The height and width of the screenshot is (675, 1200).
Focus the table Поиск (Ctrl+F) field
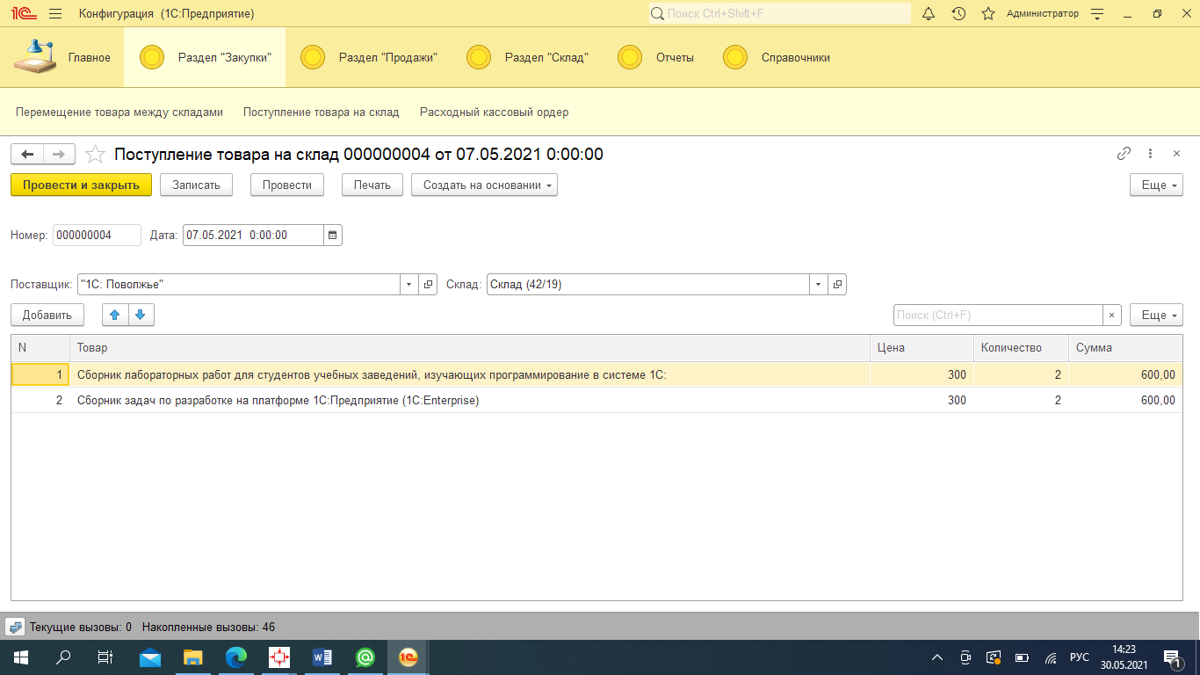click(x=998, y=315)
